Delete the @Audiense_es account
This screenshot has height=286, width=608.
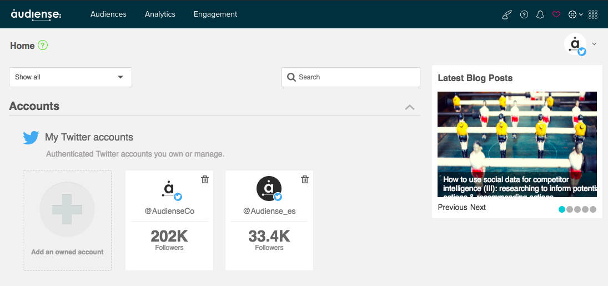point(305,179)
